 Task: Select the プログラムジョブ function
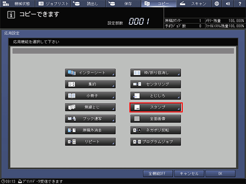click(156, 142)
